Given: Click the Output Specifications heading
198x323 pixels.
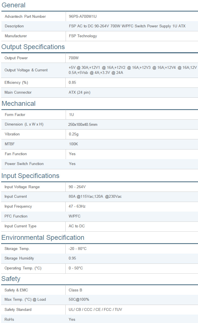Looking at the screenshot, I should tap(33, 47).
